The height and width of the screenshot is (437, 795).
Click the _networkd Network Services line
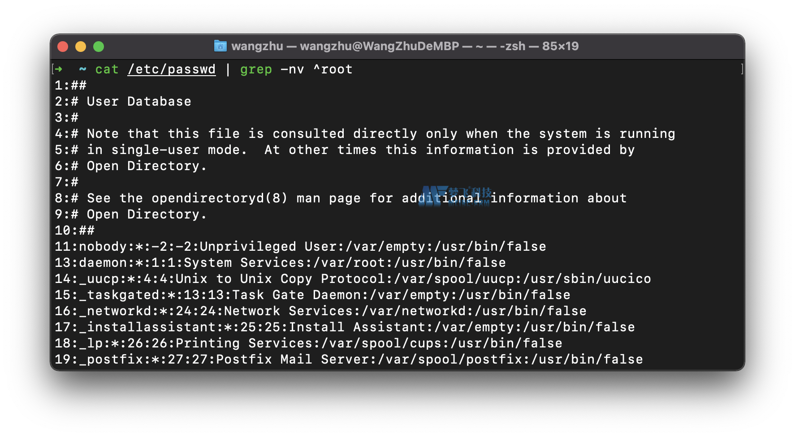click(320, 311)
